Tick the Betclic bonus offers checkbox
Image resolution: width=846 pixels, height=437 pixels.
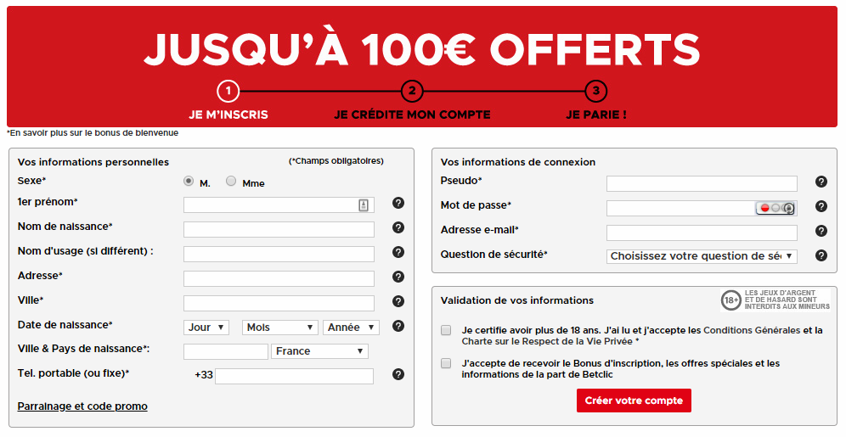(x=446, y=363)
